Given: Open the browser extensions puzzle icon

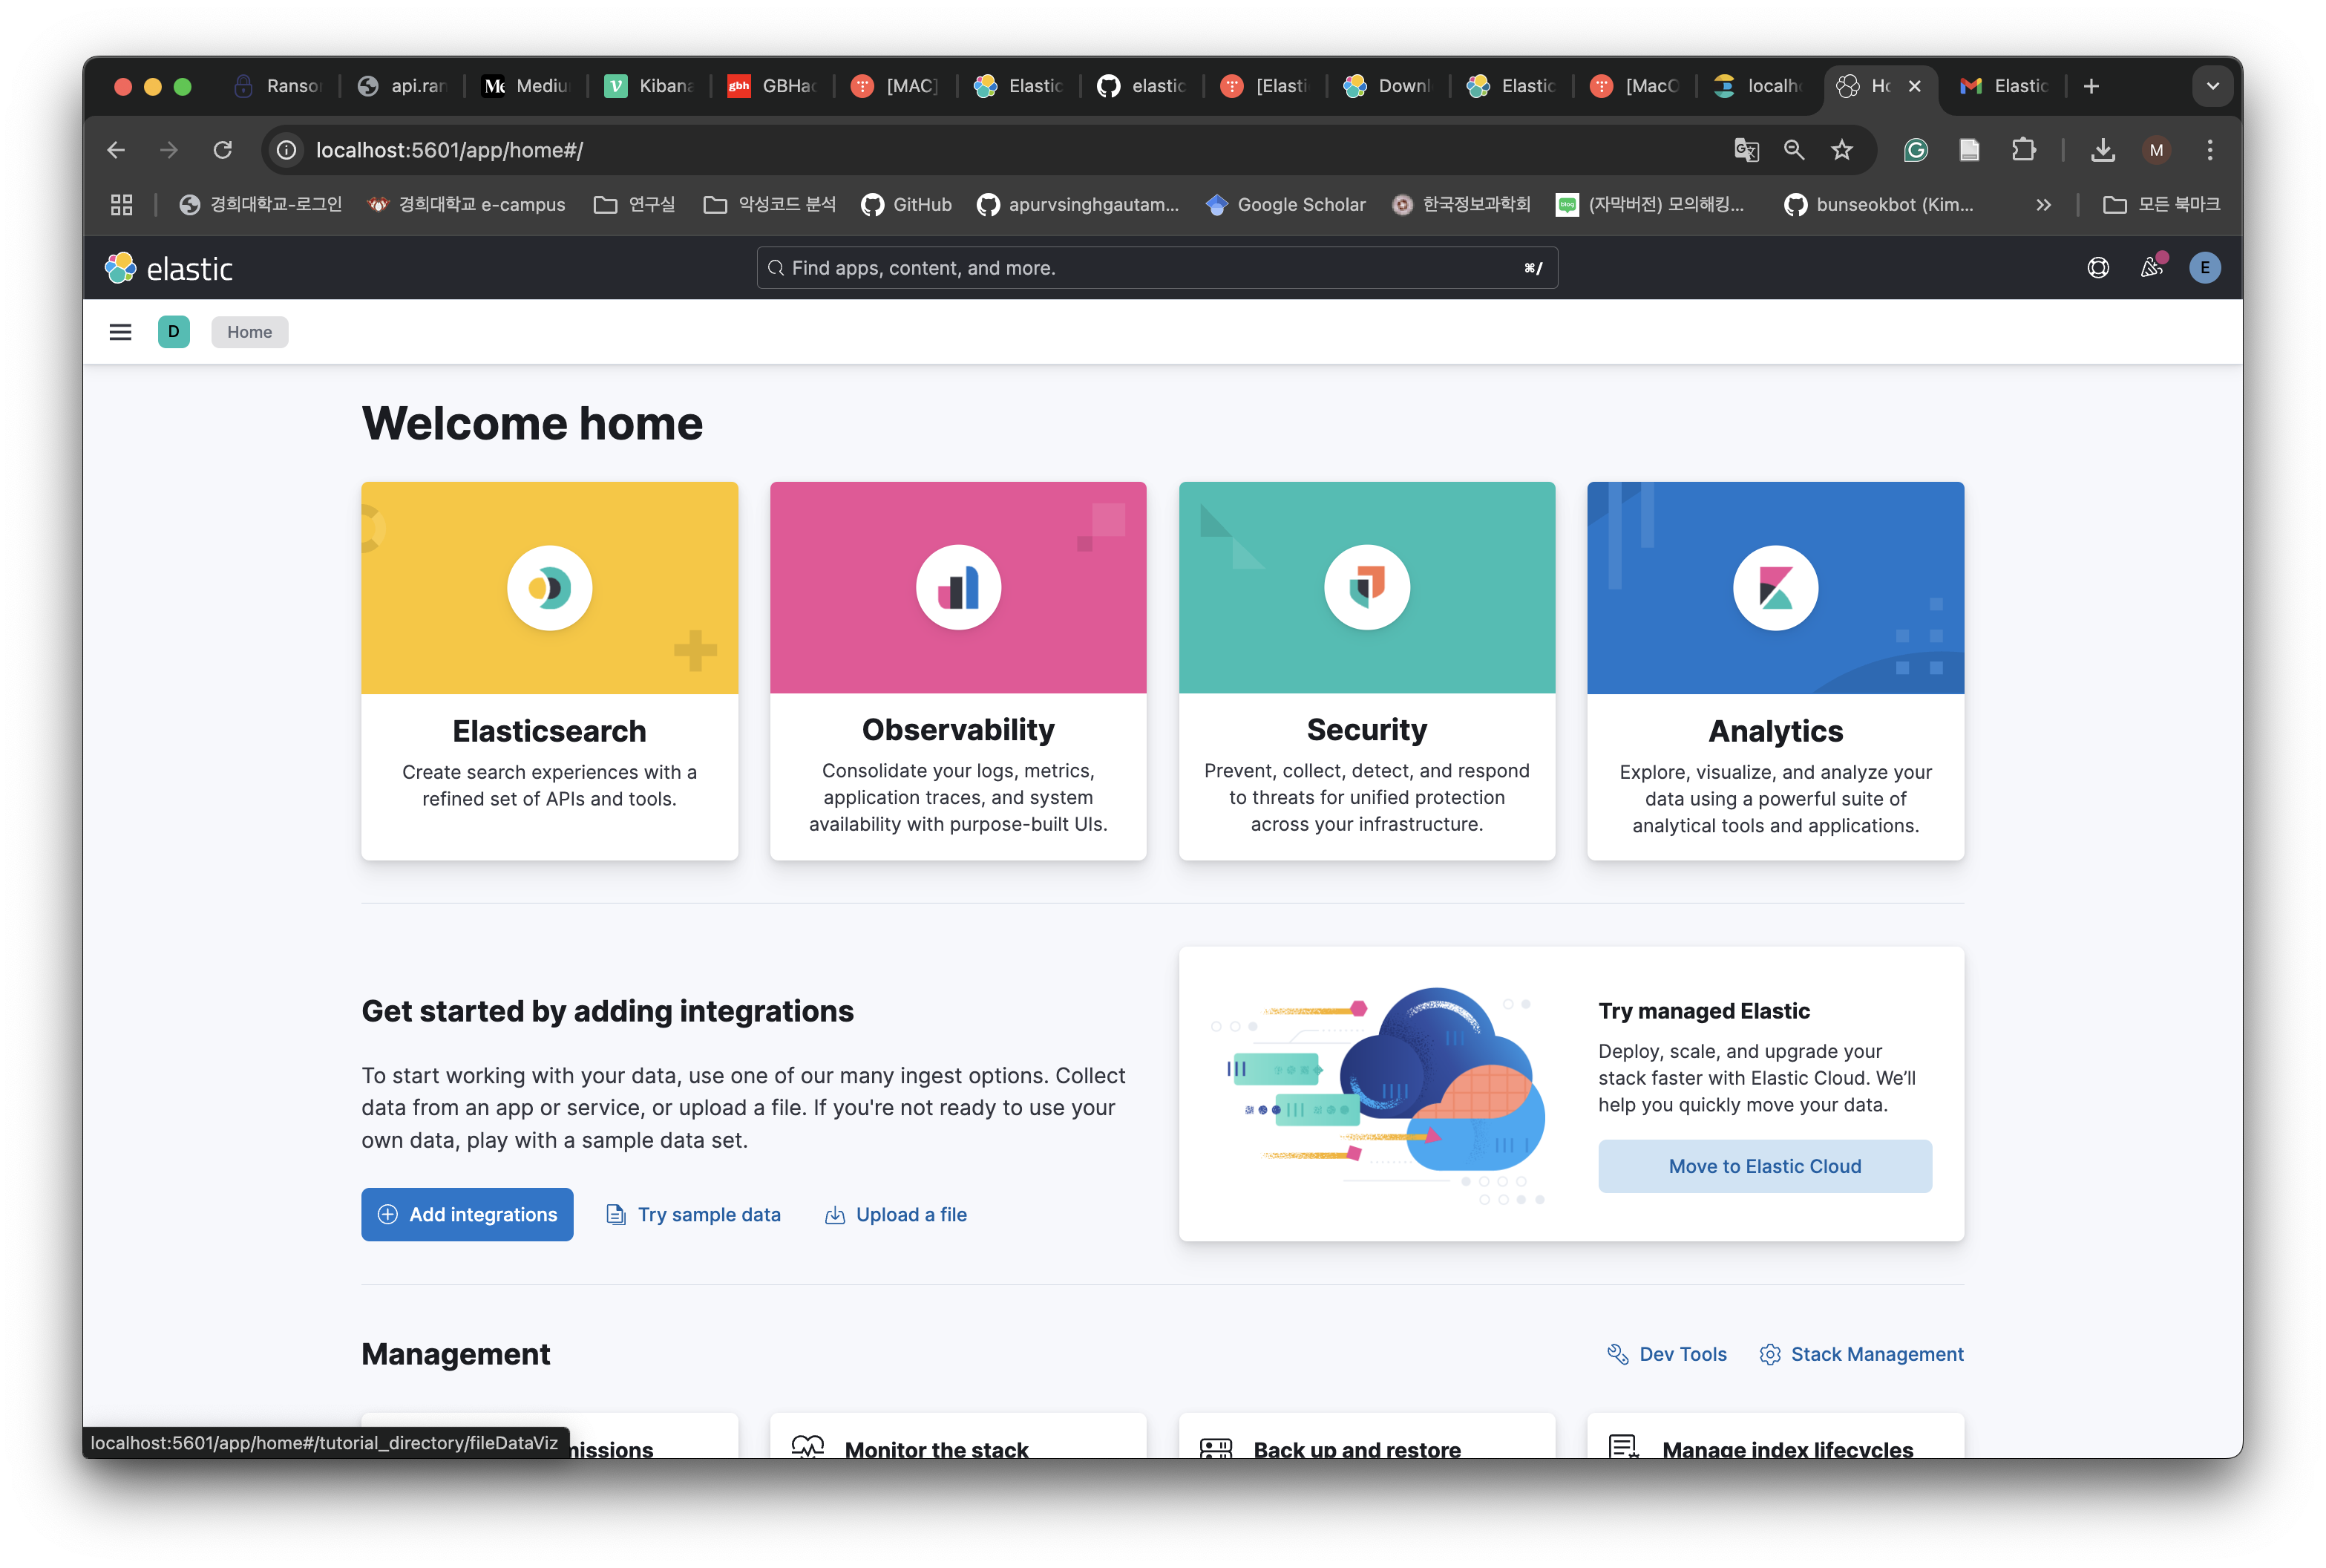Looking at the screenshot, I should (x=2023, y=150).
